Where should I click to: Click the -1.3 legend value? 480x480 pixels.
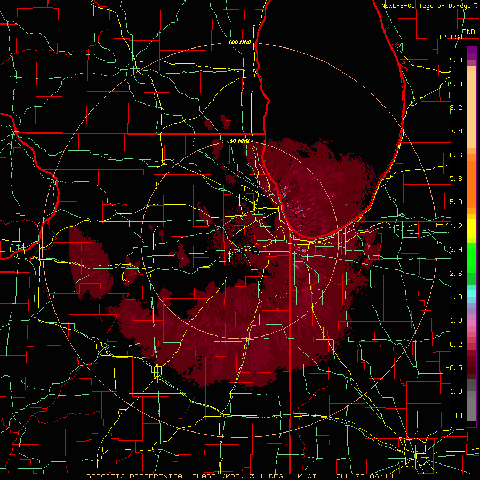point(454,391)
